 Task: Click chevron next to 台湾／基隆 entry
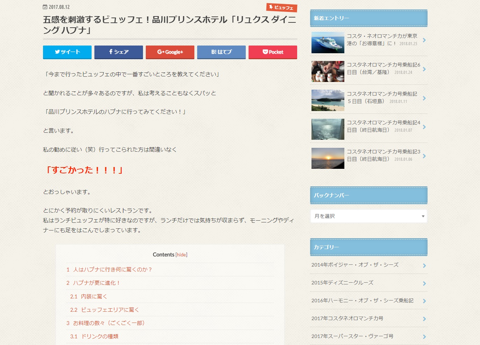click(424, 69)
